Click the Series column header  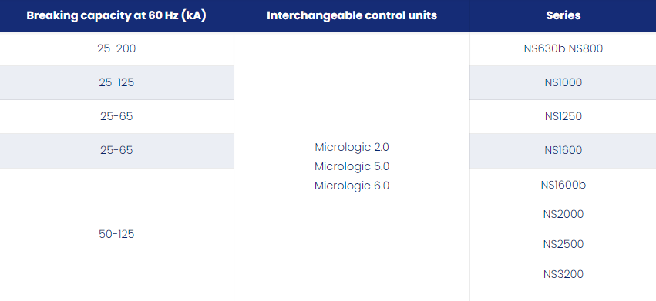[563, 16]
